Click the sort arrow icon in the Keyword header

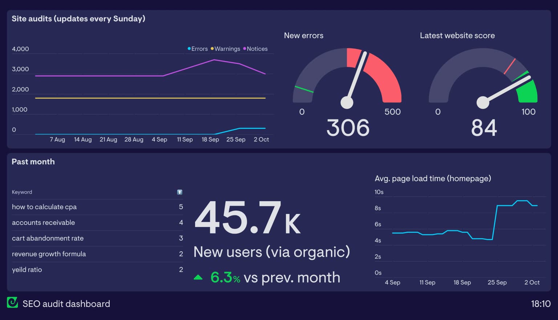(x=179, y=192)
